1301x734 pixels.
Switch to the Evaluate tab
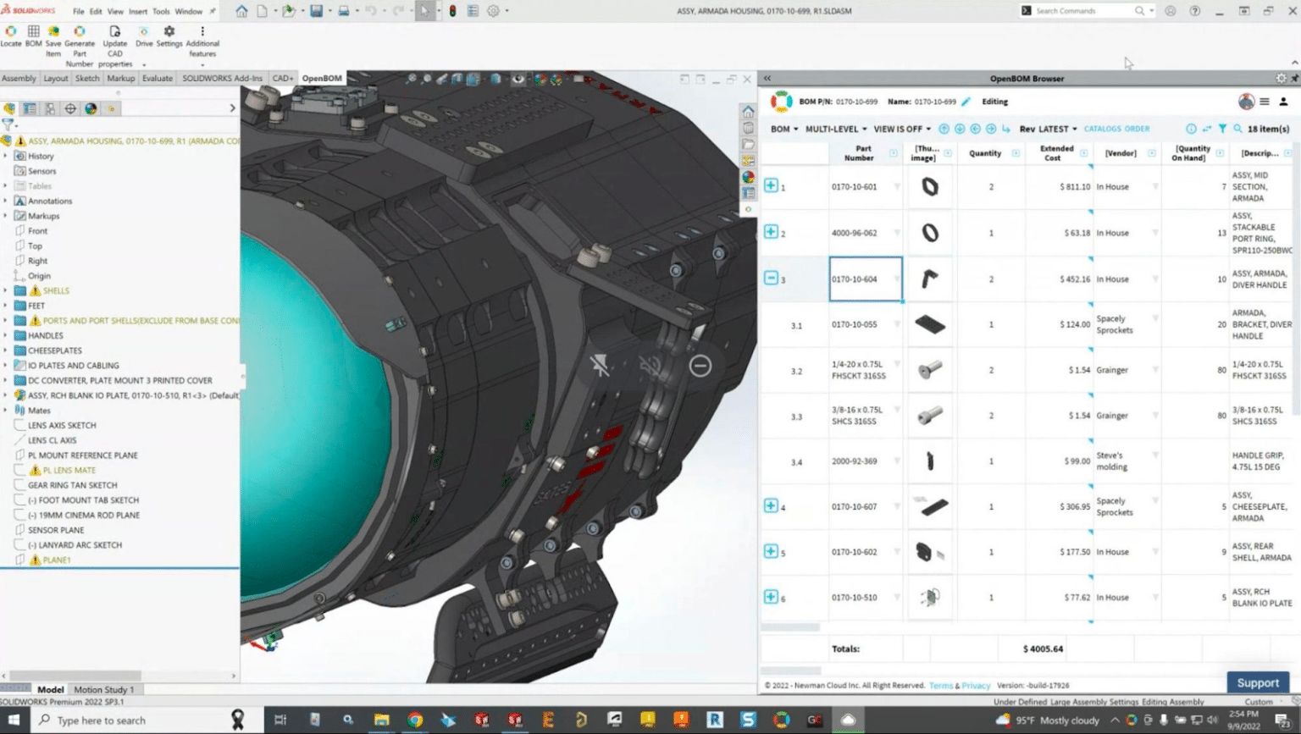(157, 78)
